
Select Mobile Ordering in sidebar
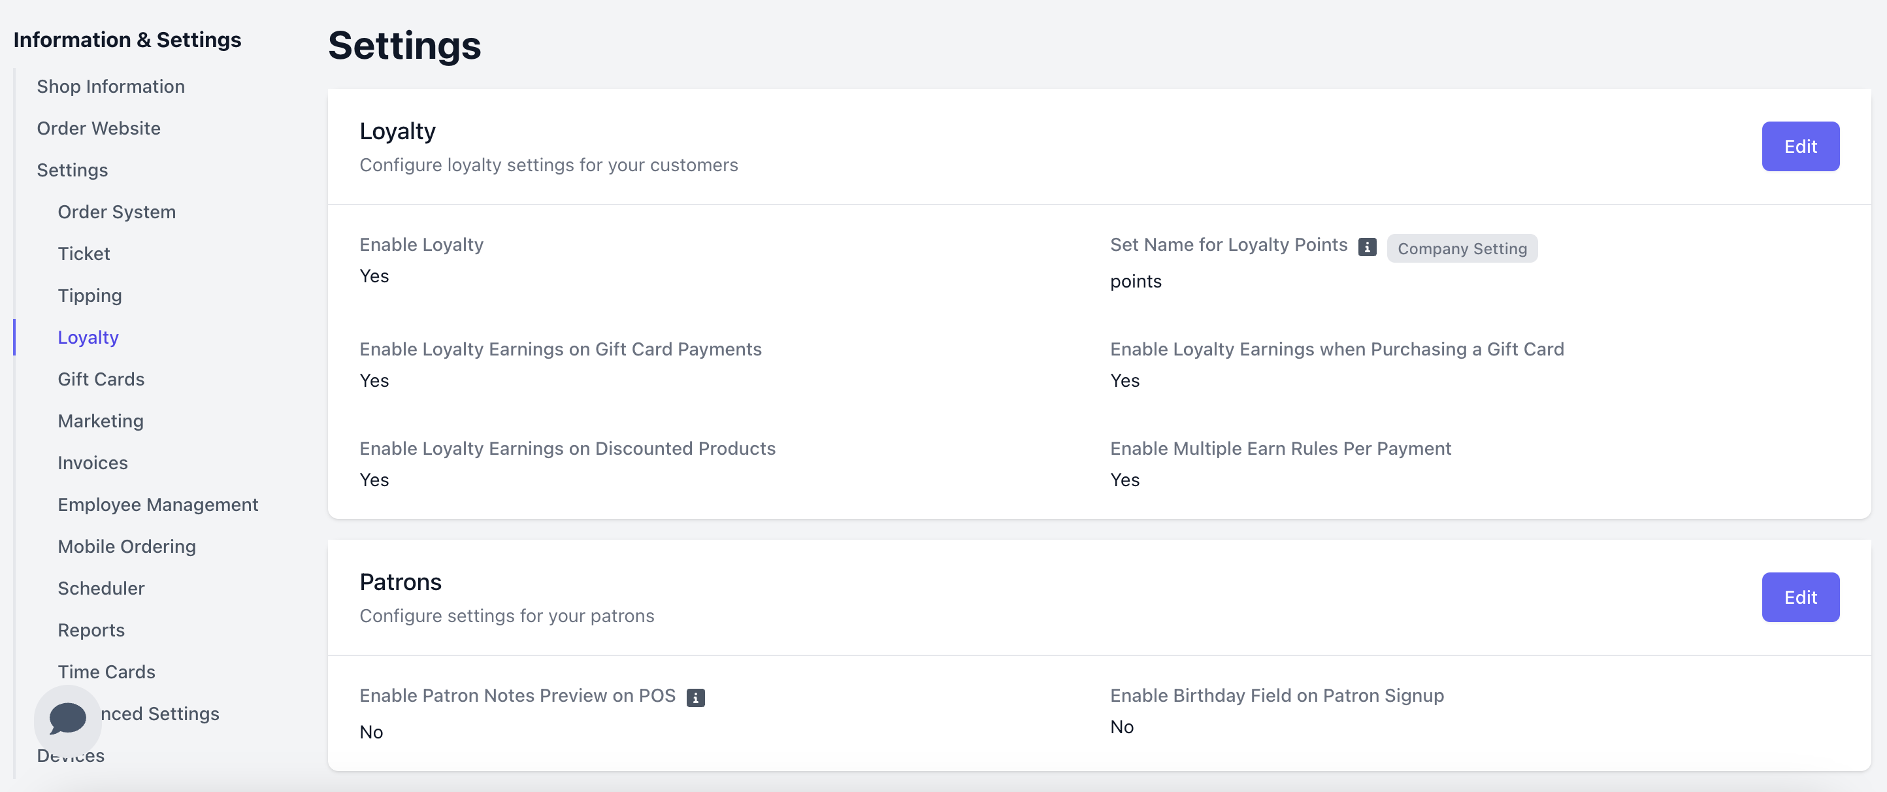tap(127, 546)
